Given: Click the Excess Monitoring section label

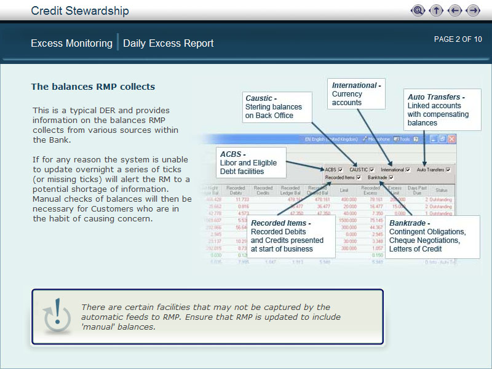Looking at the screenshot, I should click(x=71, y=43).
